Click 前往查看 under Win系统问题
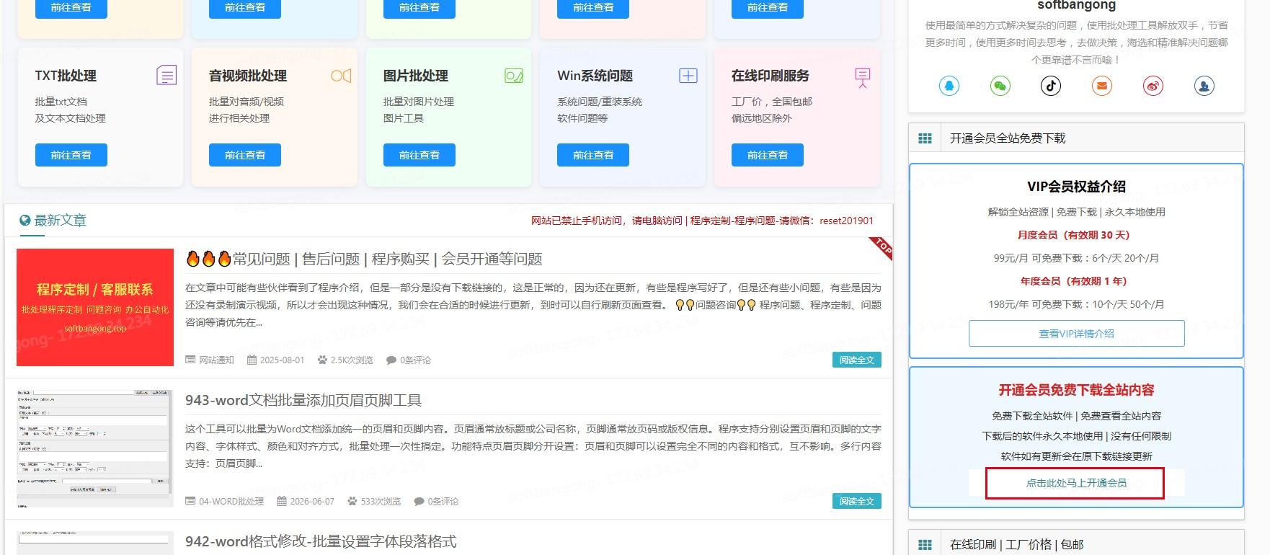 tap(593, 155)
